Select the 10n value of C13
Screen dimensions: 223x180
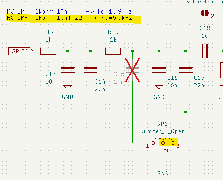tap(50, 82)
